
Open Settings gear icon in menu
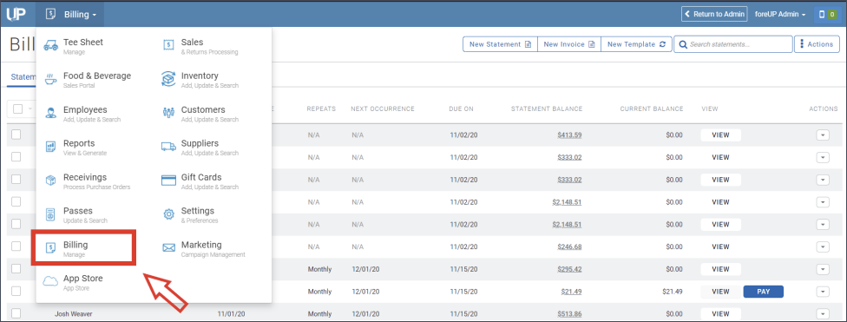click(x=168, y=214)
